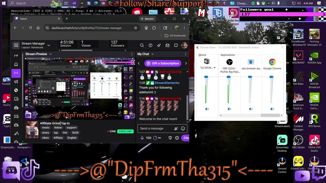Click the search icon in Twitch dashboard
This screenshot has width=326, height=183.
(142, 45)
